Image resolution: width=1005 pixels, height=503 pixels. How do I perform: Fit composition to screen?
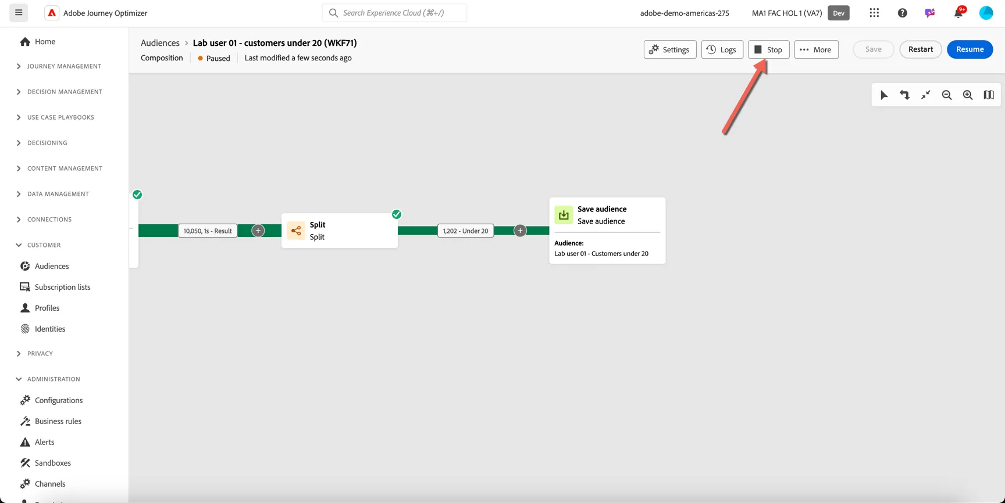tap(926, 95)
